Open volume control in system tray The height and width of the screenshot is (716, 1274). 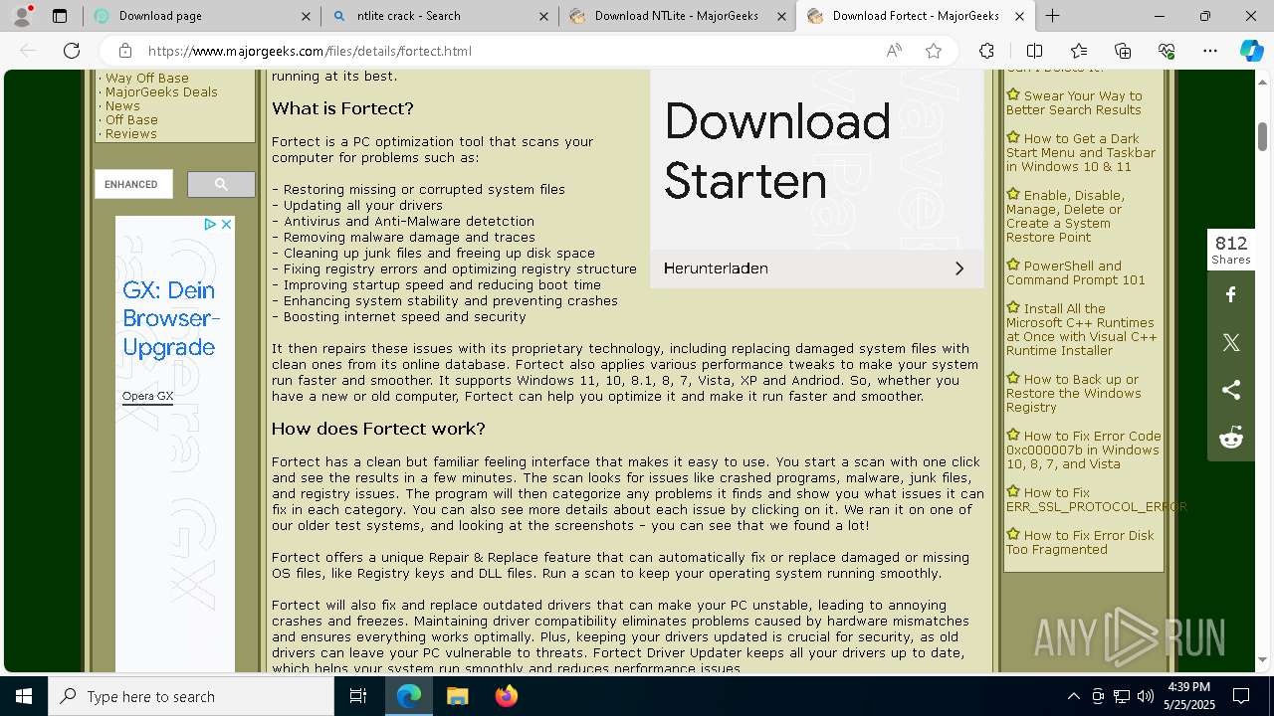coord(1145,696)
